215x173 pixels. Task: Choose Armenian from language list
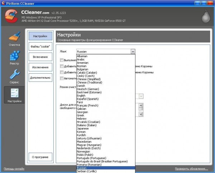tap(106, 63)
